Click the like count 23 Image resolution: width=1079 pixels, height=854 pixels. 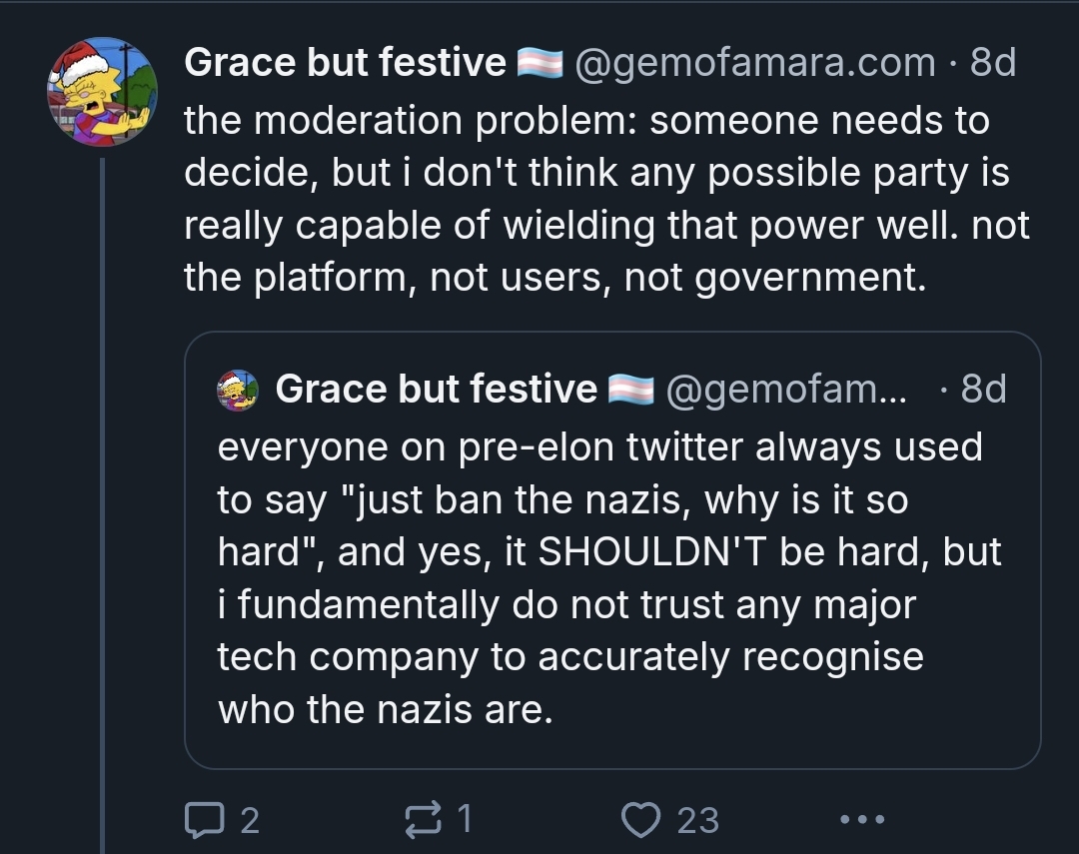point(697,820)
